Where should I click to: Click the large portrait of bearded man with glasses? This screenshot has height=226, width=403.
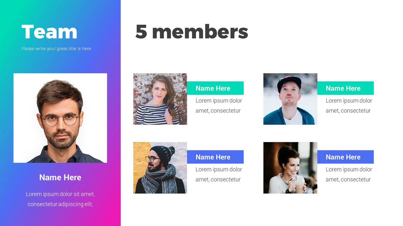[x=60, y=118]
